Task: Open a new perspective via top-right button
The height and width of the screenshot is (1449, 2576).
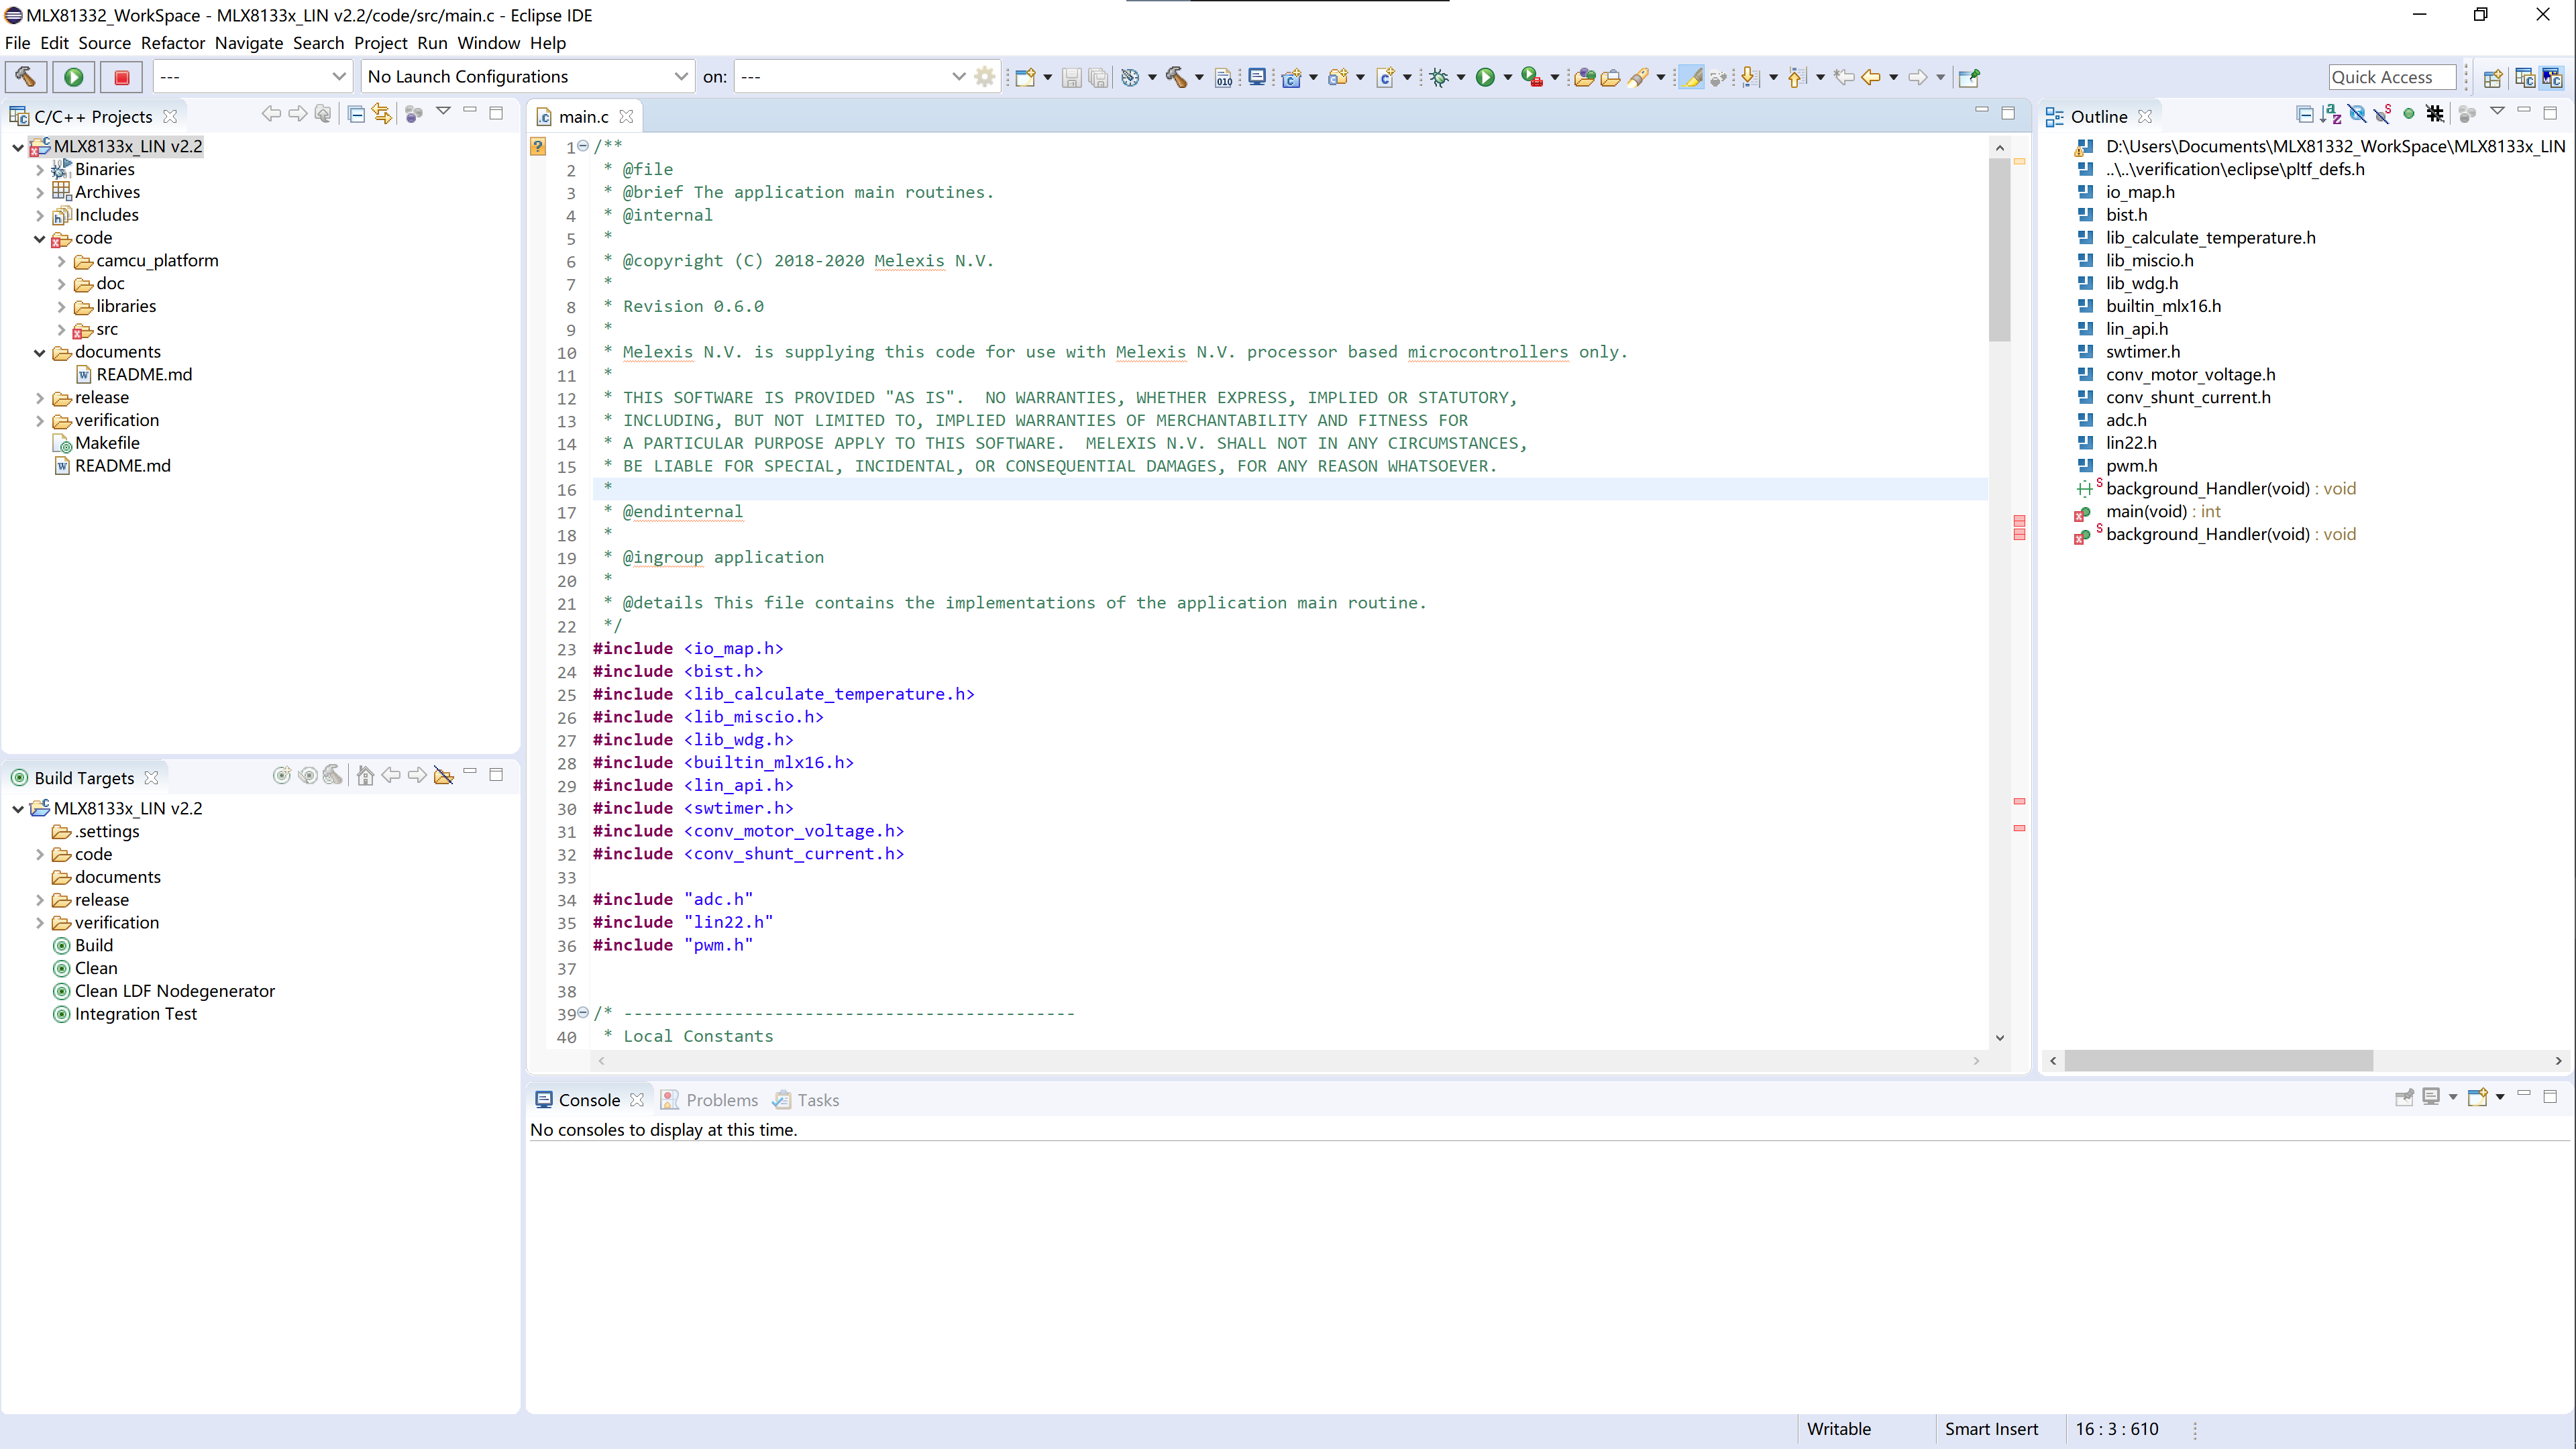Action: click(x=2493, y=77)
